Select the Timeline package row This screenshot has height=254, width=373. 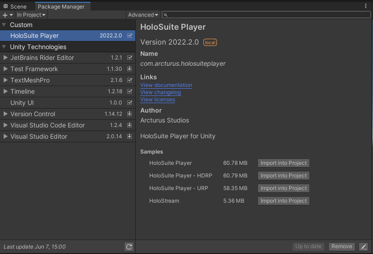click(68, 91)
